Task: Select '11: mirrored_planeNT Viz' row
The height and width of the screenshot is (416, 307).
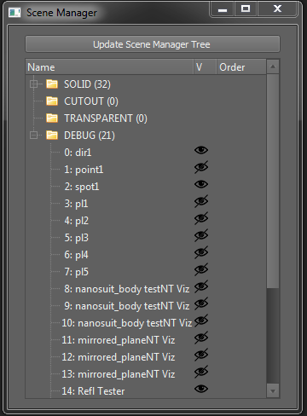Action: point(146,340)
